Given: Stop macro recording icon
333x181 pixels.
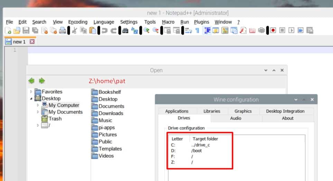Looking at the screenshot, I should click(x=282, y=30).
